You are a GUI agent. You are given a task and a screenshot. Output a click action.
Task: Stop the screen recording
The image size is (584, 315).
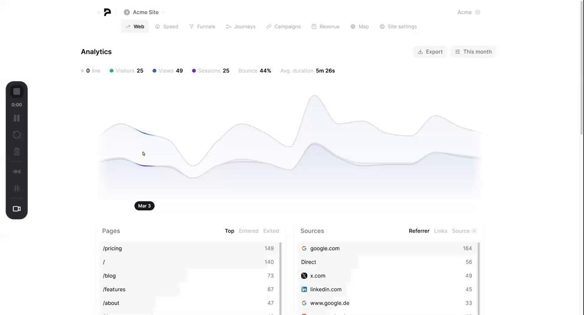[x=16, y=92]
